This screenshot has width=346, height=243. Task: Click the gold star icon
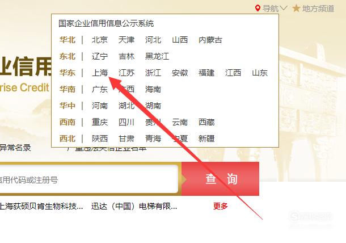point(296,9)
